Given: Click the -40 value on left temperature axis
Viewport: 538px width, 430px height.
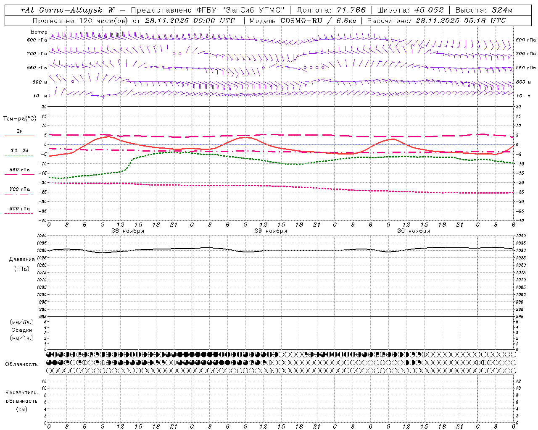Looking at the screenshot, I should [x=43, y=220].
